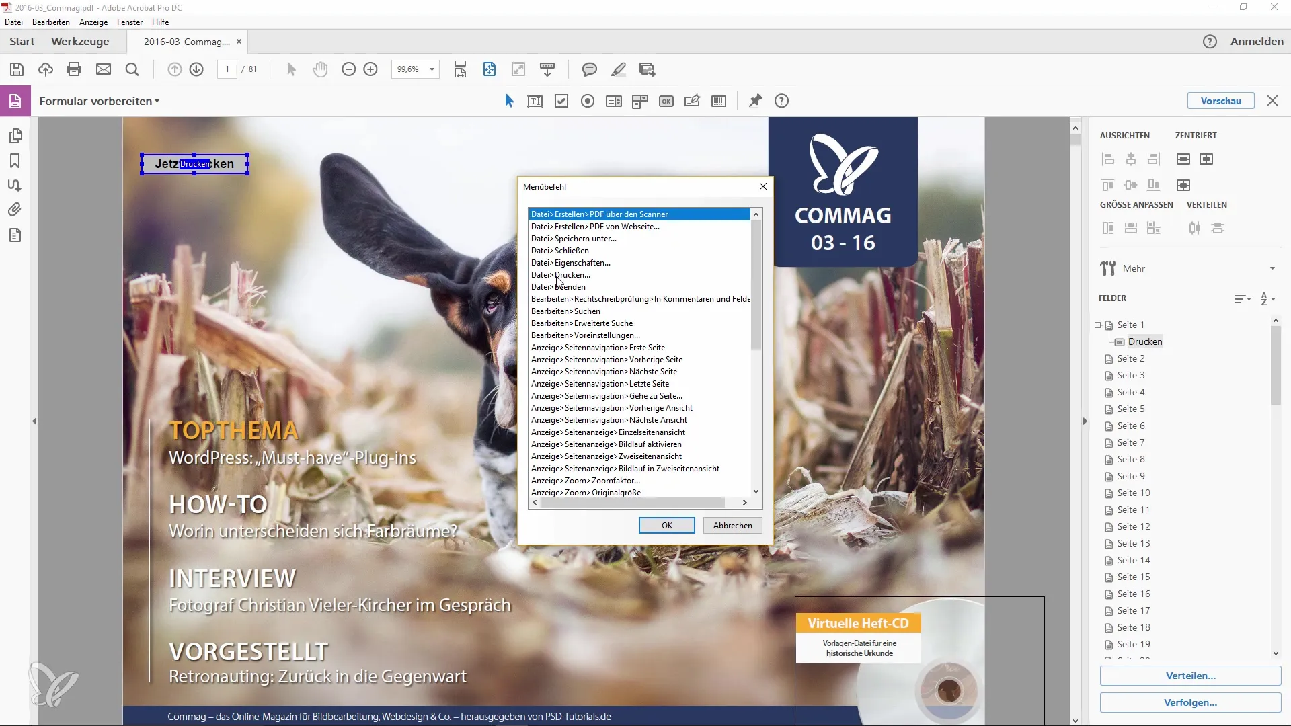Open the Bearbeiten menu

[x=51, y=22]
